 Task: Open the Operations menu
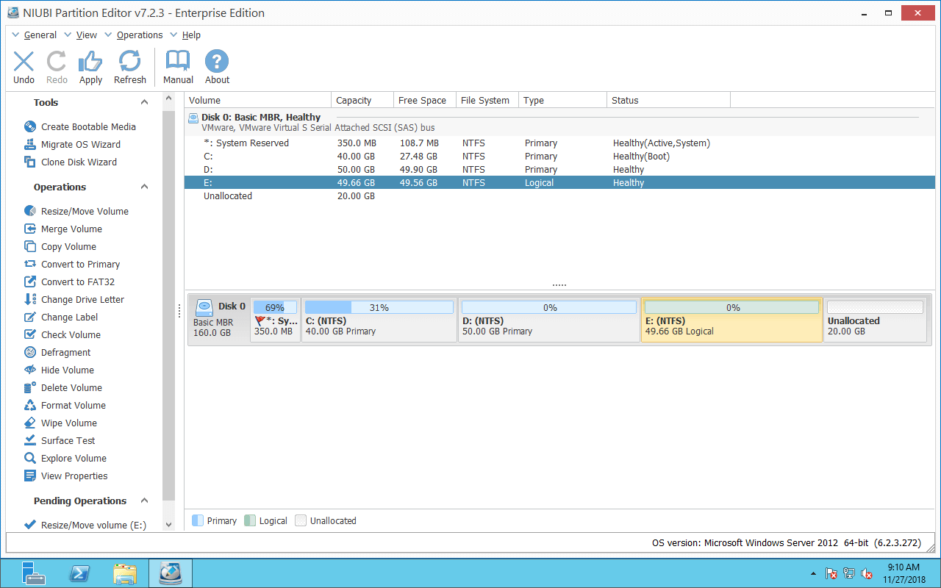pyautogui.click(x=139, y=35)
